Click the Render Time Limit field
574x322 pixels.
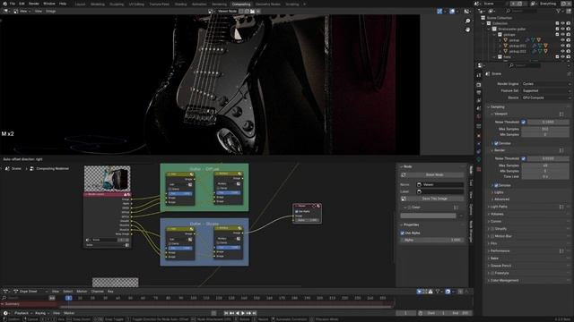pos(545,177)
